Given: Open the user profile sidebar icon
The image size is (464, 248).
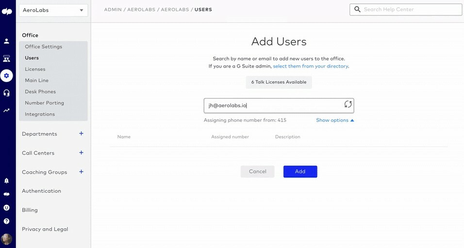Looking at the screenshot, I should point(6,41).
